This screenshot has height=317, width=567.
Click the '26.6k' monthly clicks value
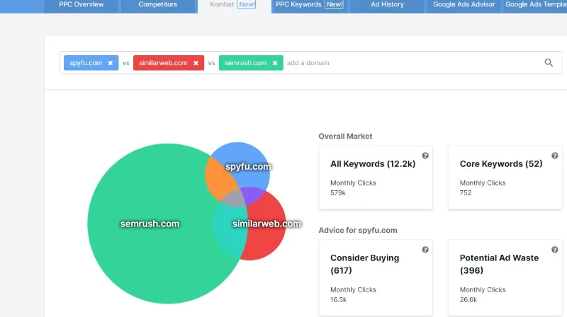click(x=468, y=299)
